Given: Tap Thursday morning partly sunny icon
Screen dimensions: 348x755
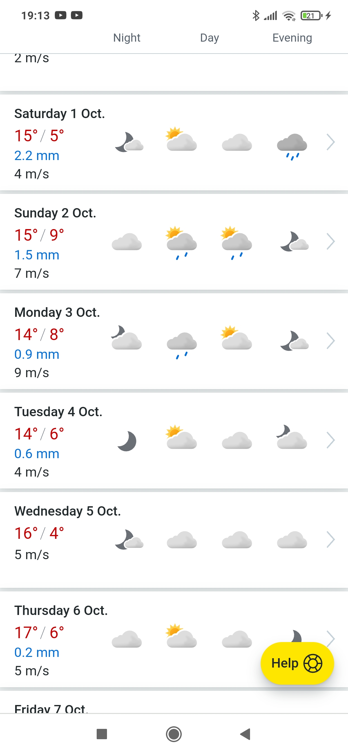Looking at the screenshot, I should pos(181,636).
